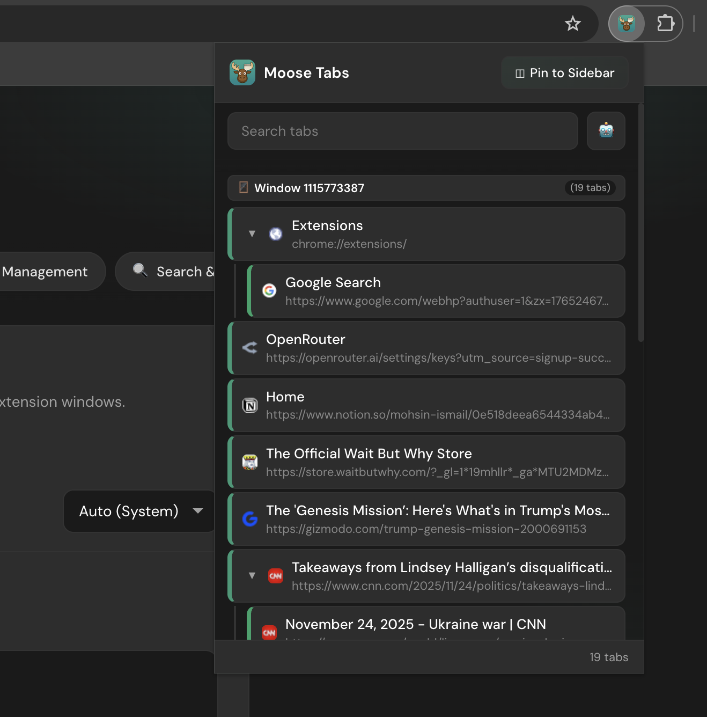Switch to November 24, 2025 Ukraine war tab
Viewport: 707px width, 717px height.
pyautogui.click(x=436, y=624)
